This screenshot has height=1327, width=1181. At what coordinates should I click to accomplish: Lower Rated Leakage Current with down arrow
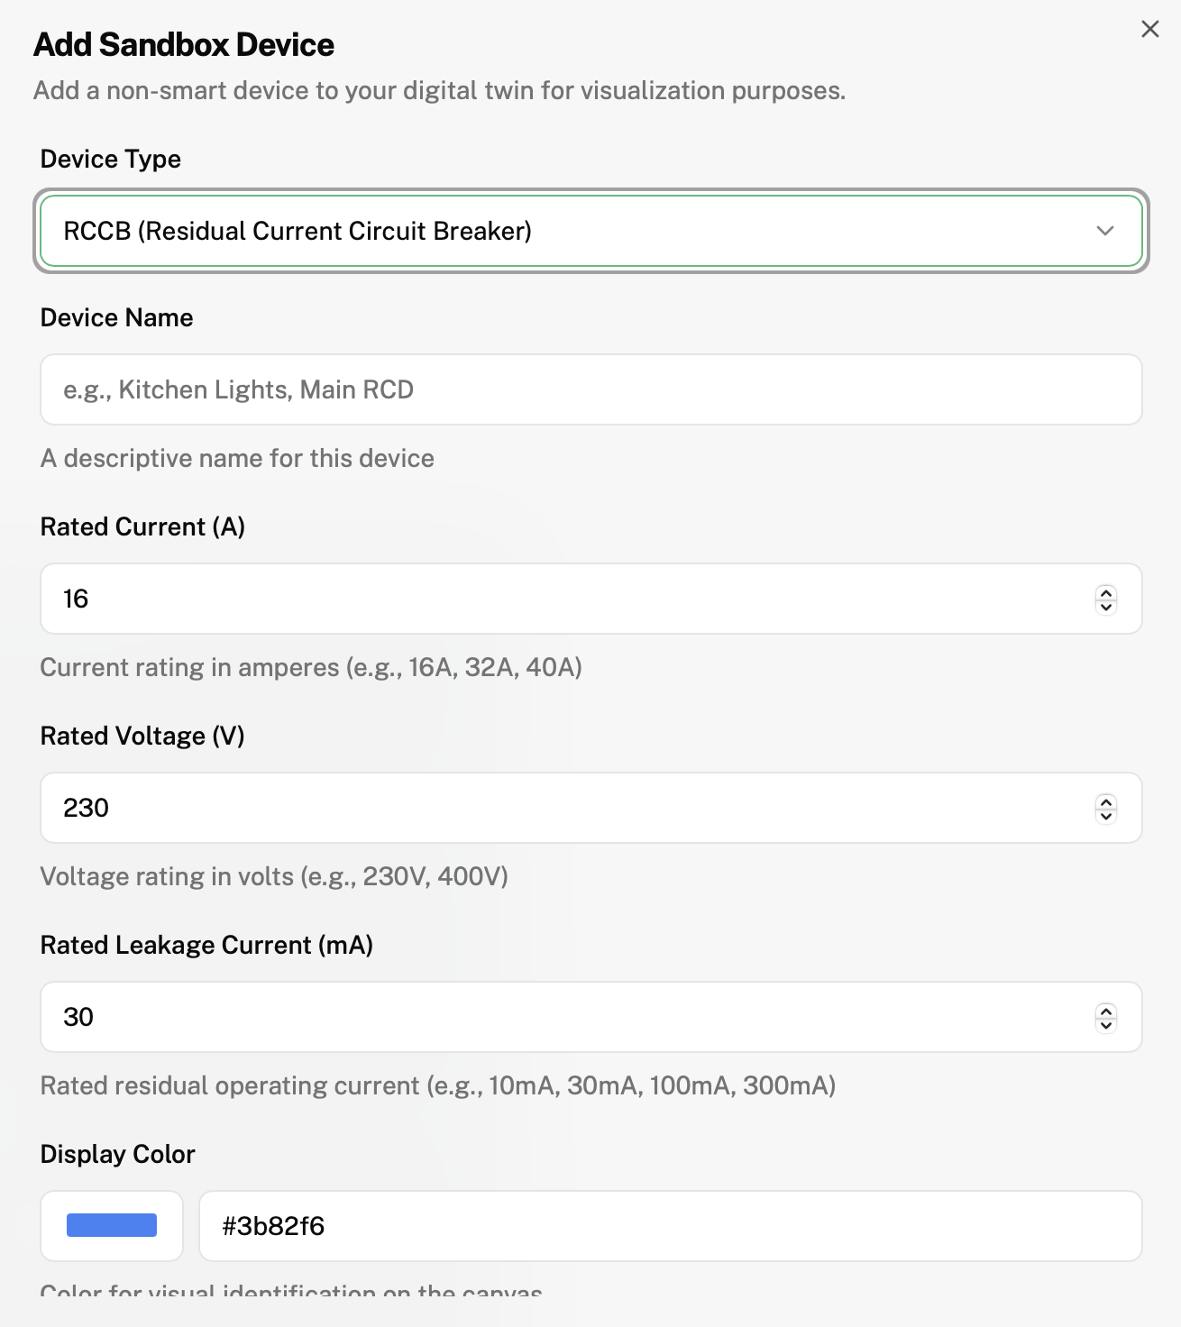(1106, 1024)
